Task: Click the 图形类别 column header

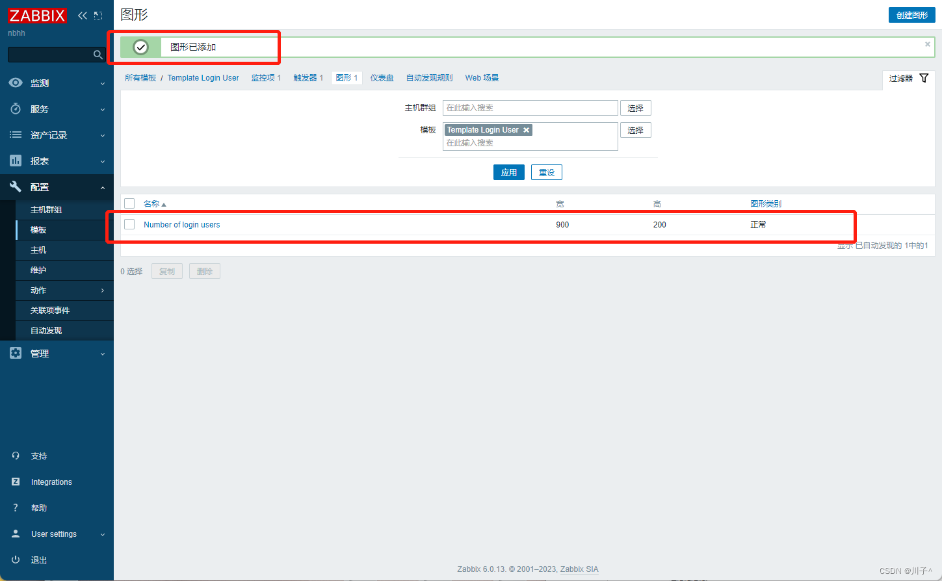Action: 765,203
